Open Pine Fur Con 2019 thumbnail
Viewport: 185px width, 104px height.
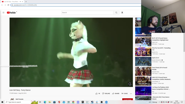[x=143, y=51]
